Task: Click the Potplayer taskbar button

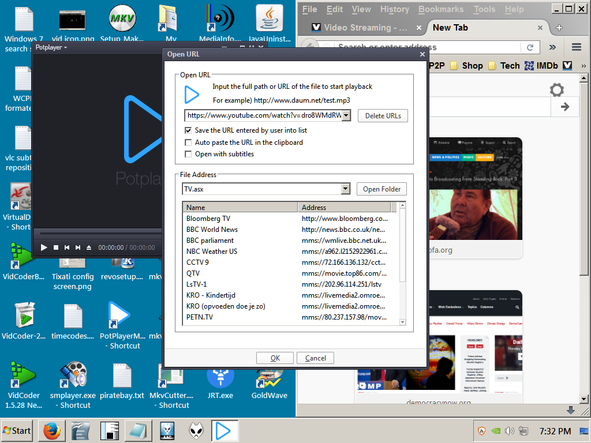Action: (224, 430)
